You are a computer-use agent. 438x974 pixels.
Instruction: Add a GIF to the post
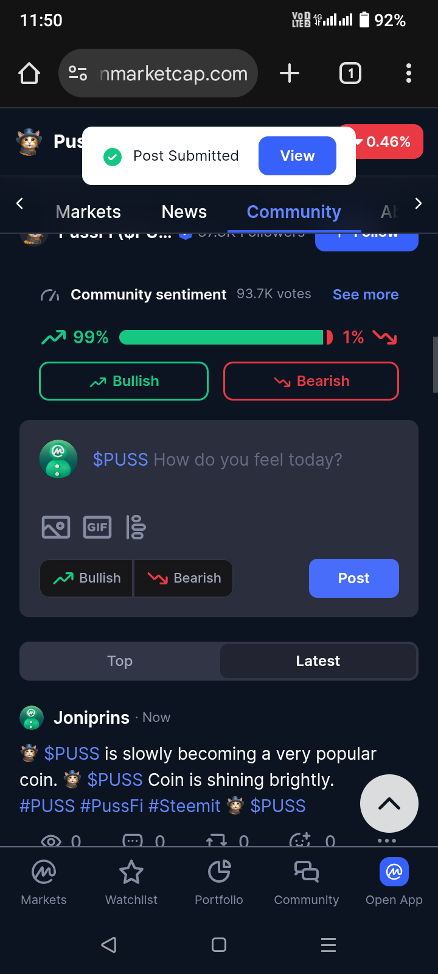[97, 527]
